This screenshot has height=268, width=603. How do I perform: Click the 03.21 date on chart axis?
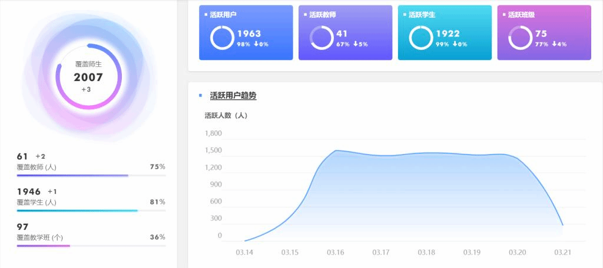coord(562,253)
